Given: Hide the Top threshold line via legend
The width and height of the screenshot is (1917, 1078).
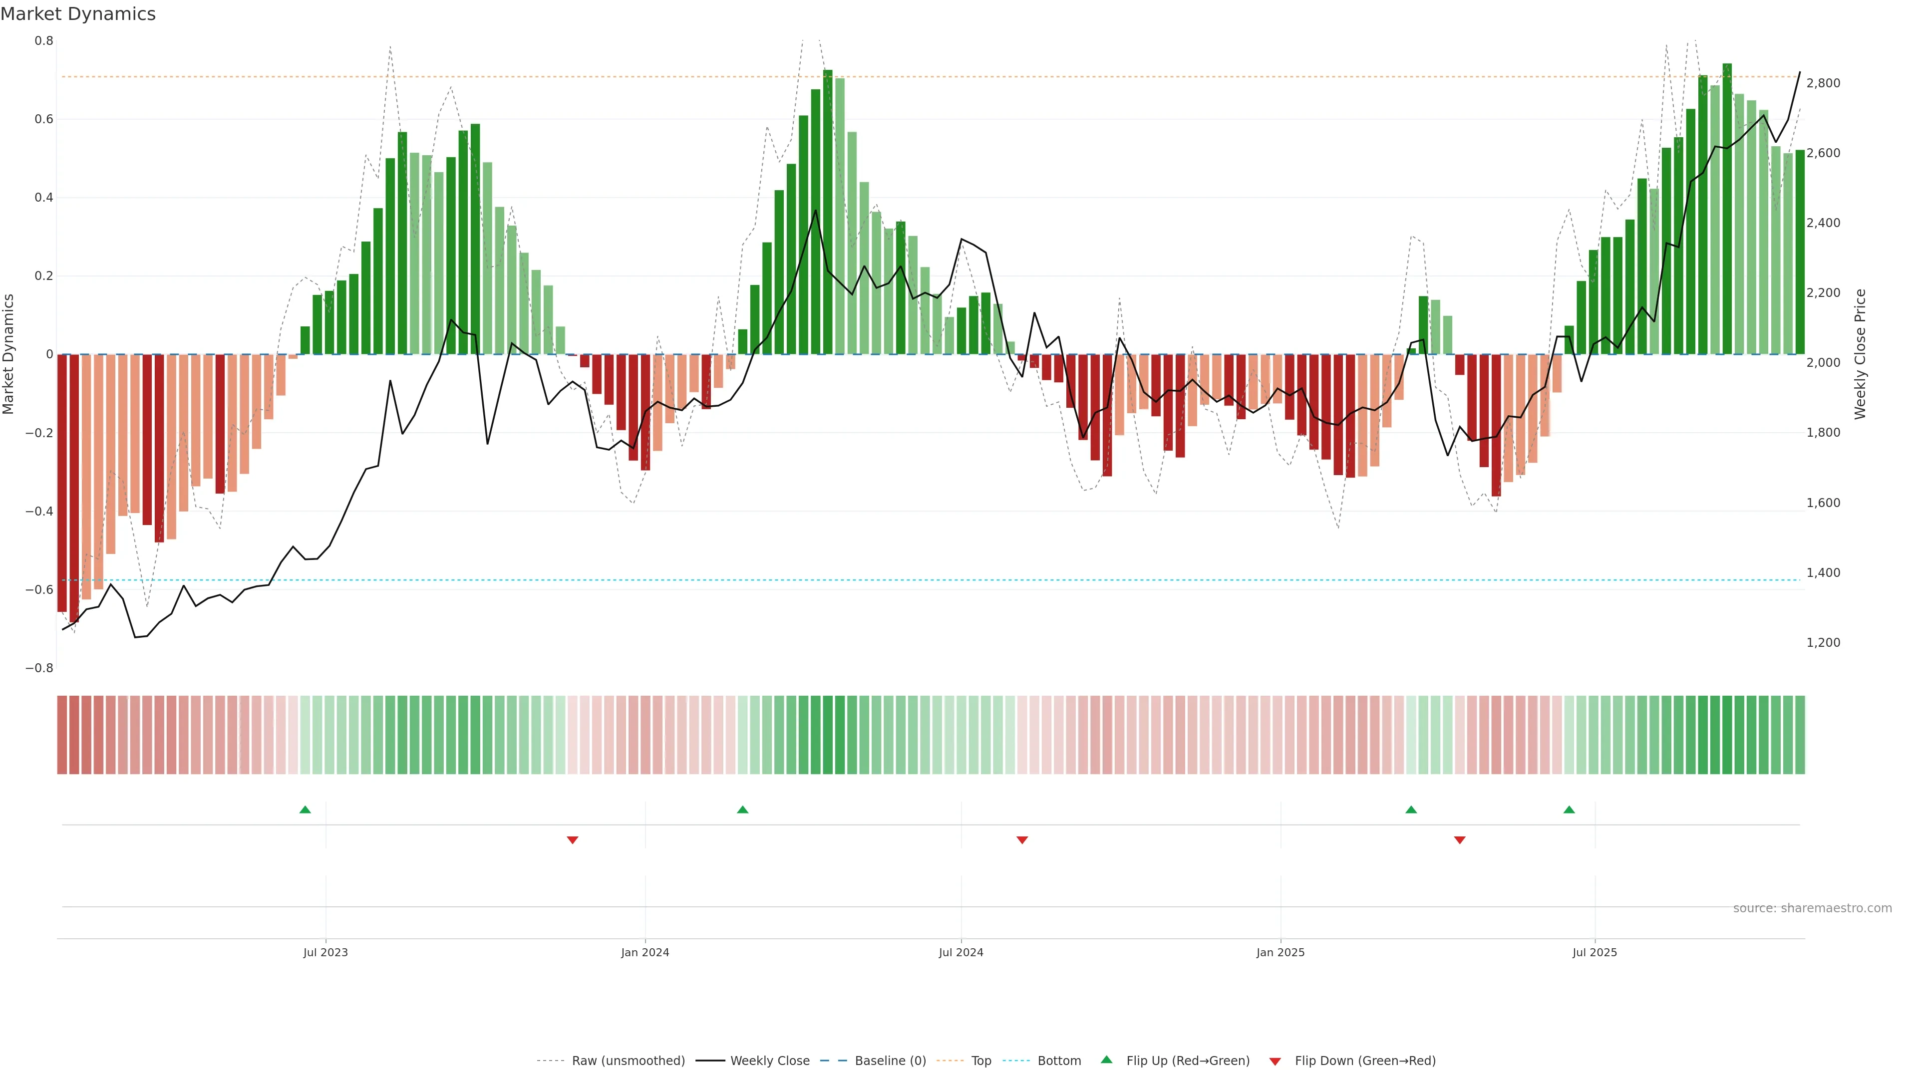Looking at the screenshot, I should (981, 1061).
